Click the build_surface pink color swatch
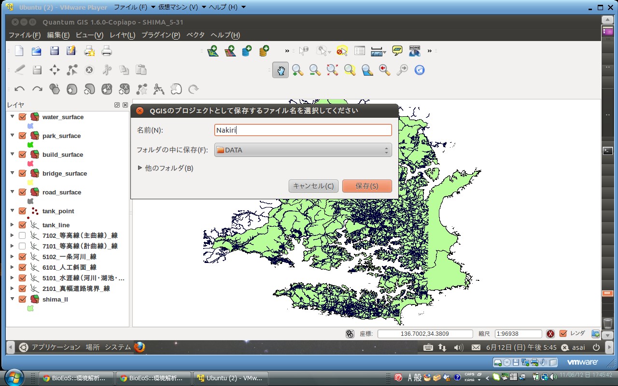This screenshot has width=618, height=386. (x=30, y=163)
